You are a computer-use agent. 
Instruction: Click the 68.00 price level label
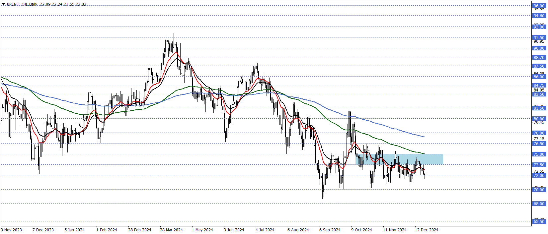coord(539,204)
